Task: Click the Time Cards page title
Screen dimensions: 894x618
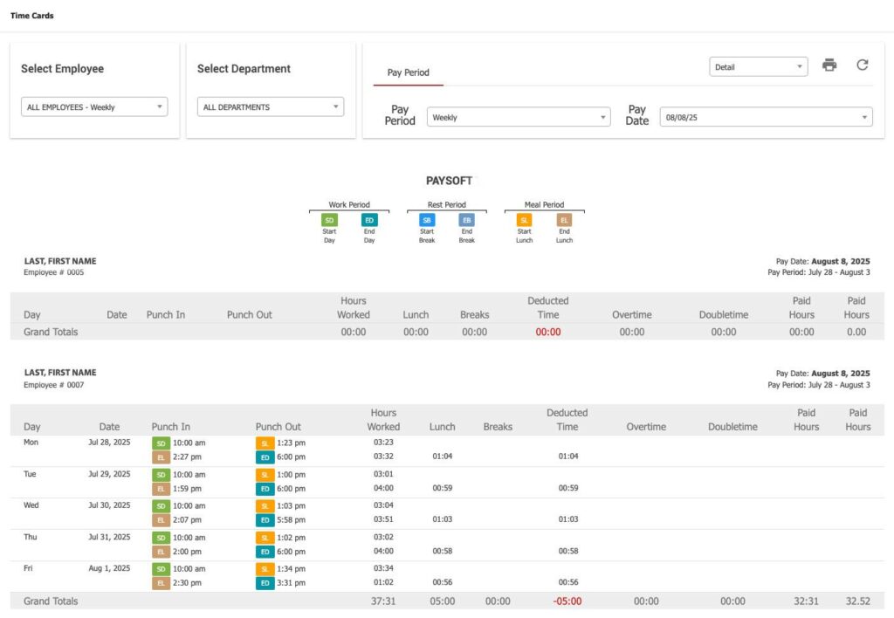Action: [32, 16]
